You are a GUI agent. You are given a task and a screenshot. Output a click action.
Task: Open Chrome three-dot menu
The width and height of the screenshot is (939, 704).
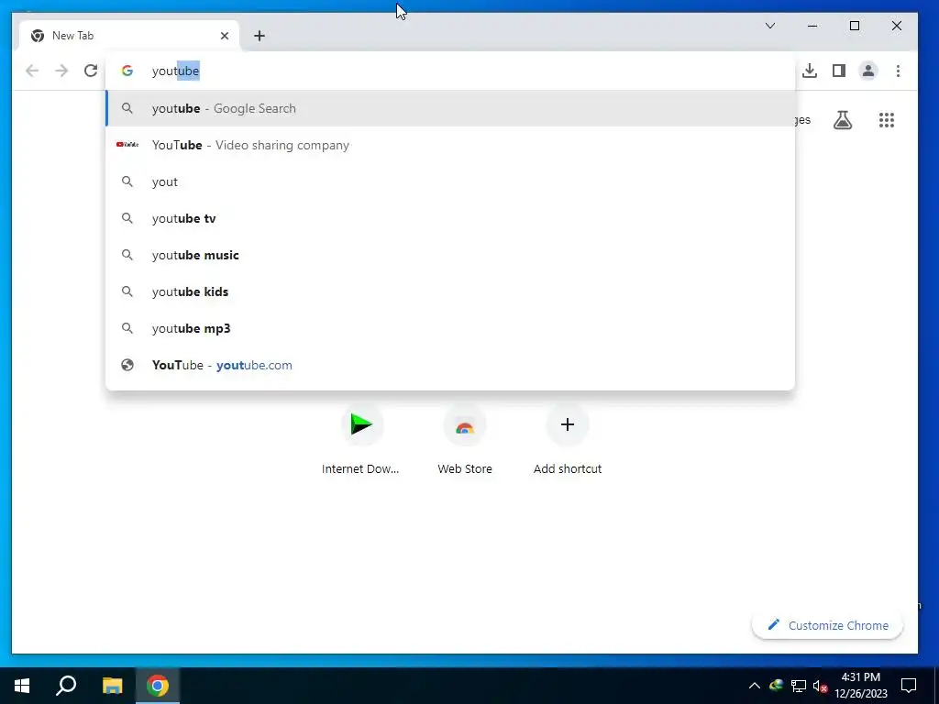pyautogui.click(x=898, y=71)
